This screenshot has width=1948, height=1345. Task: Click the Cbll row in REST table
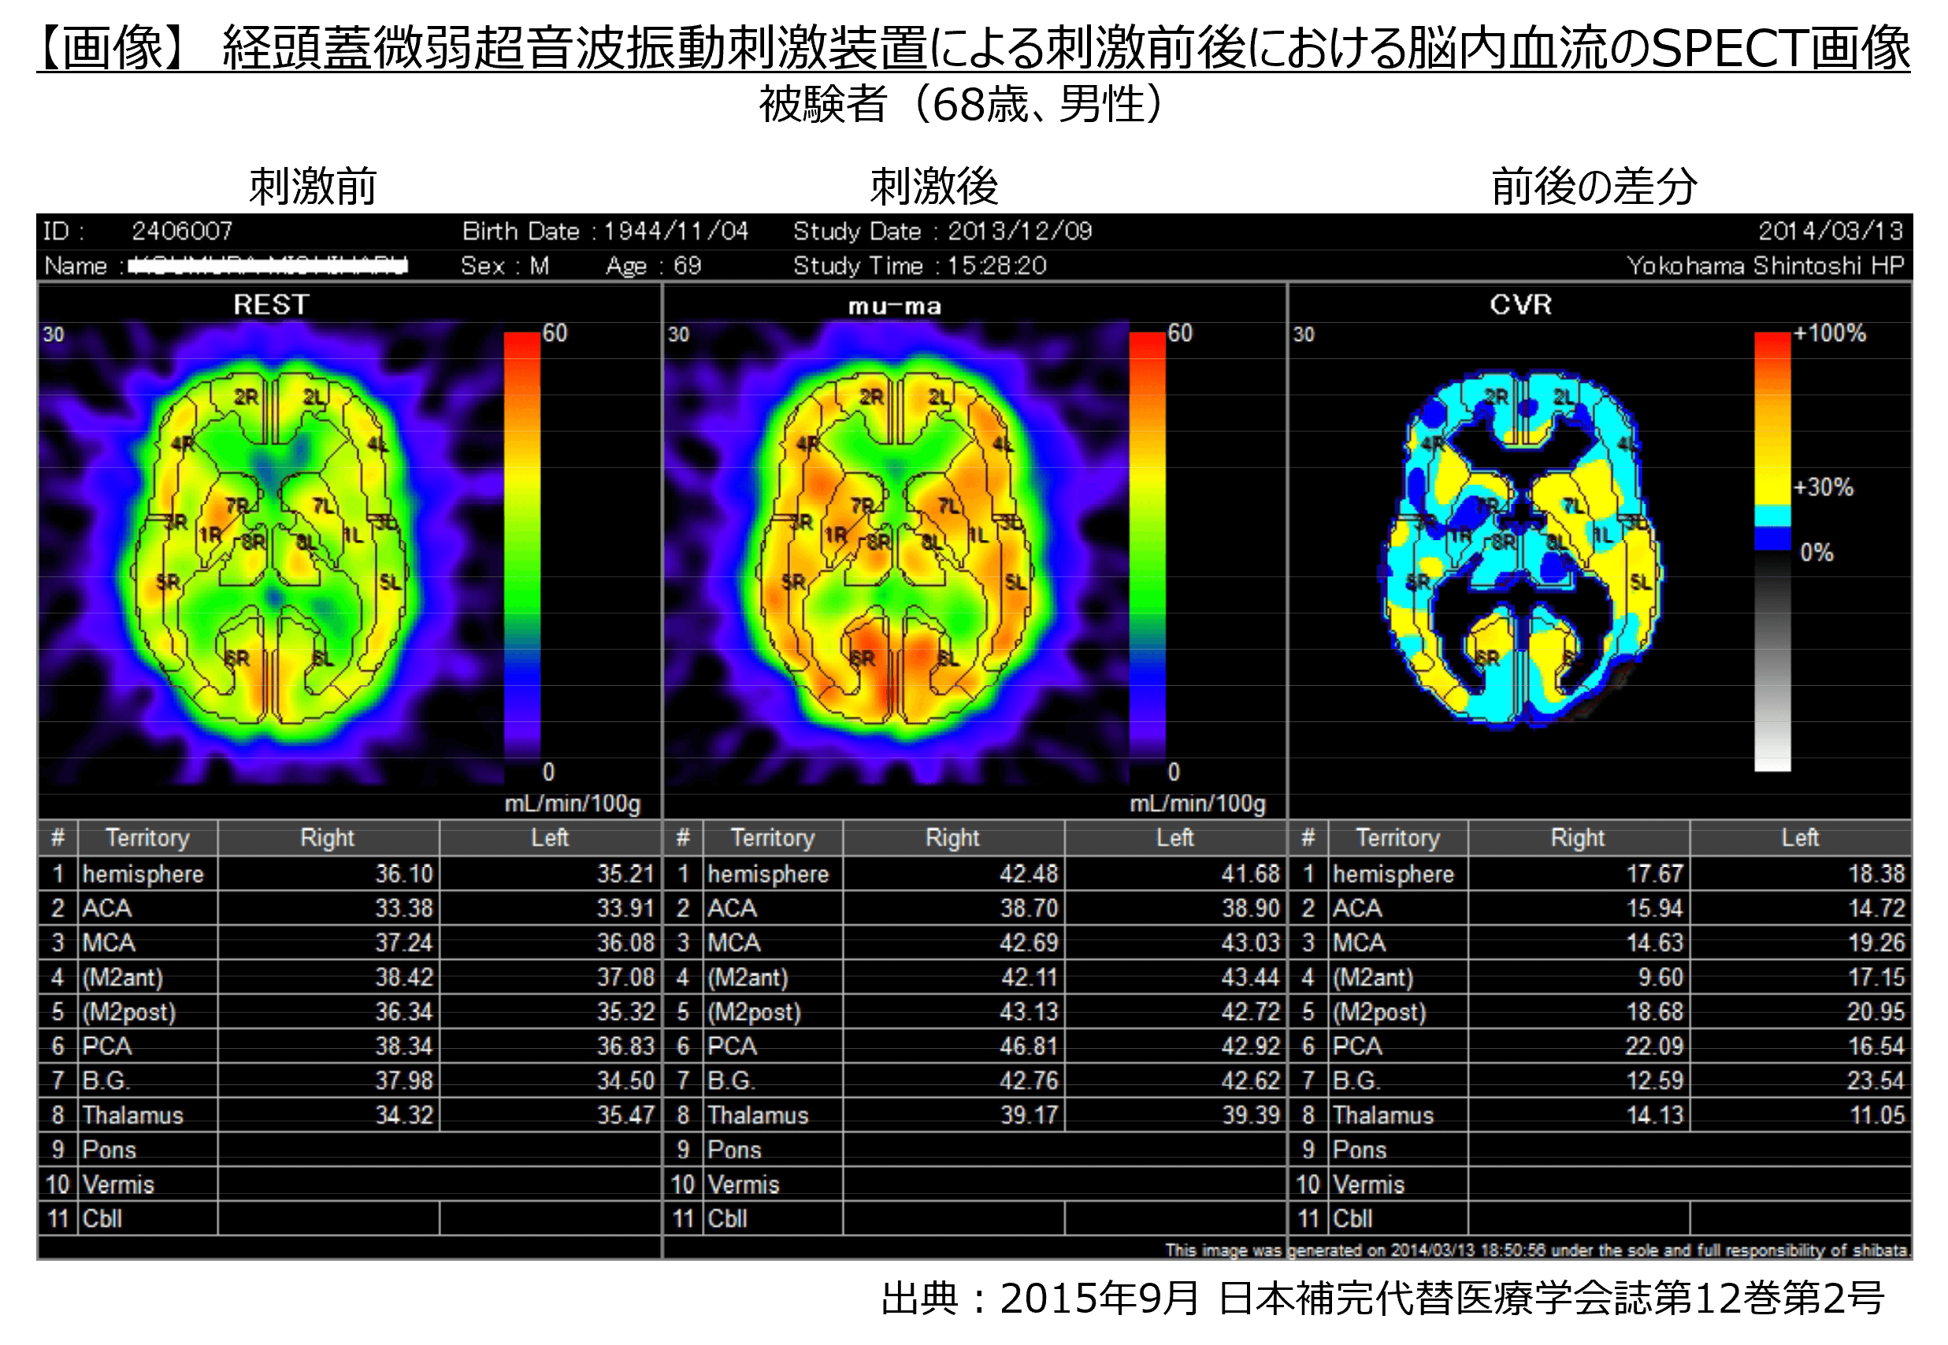click(x=103, y=1220)
